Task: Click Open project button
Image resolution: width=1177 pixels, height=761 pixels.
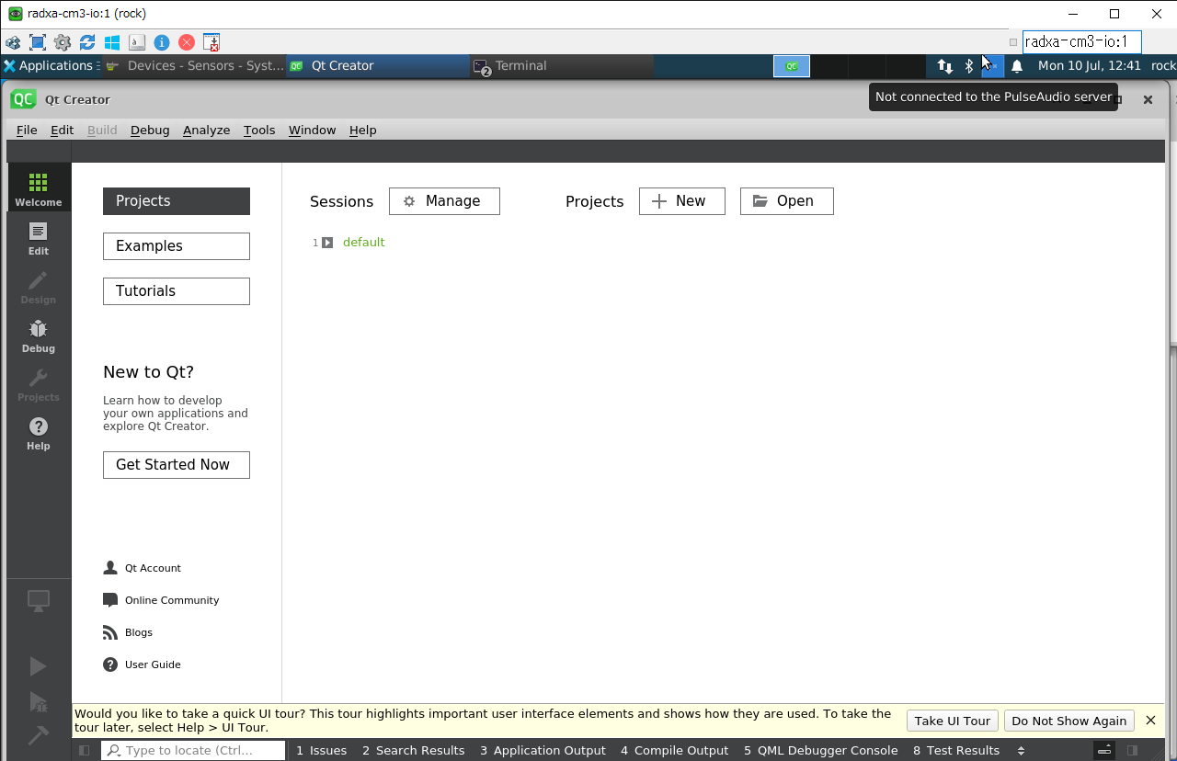Action: click(x=787, y=201)
